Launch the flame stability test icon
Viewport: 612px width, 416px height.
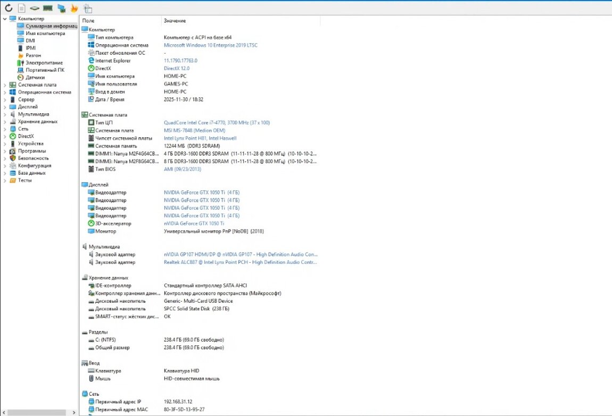pyautogui.click(x=74, y=8)
